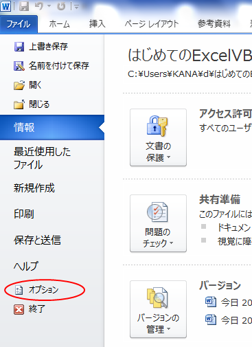252x347 pixels.
Task: Click the 共有準備 heading
Action: pyautogui.click(x=220, y=199)
